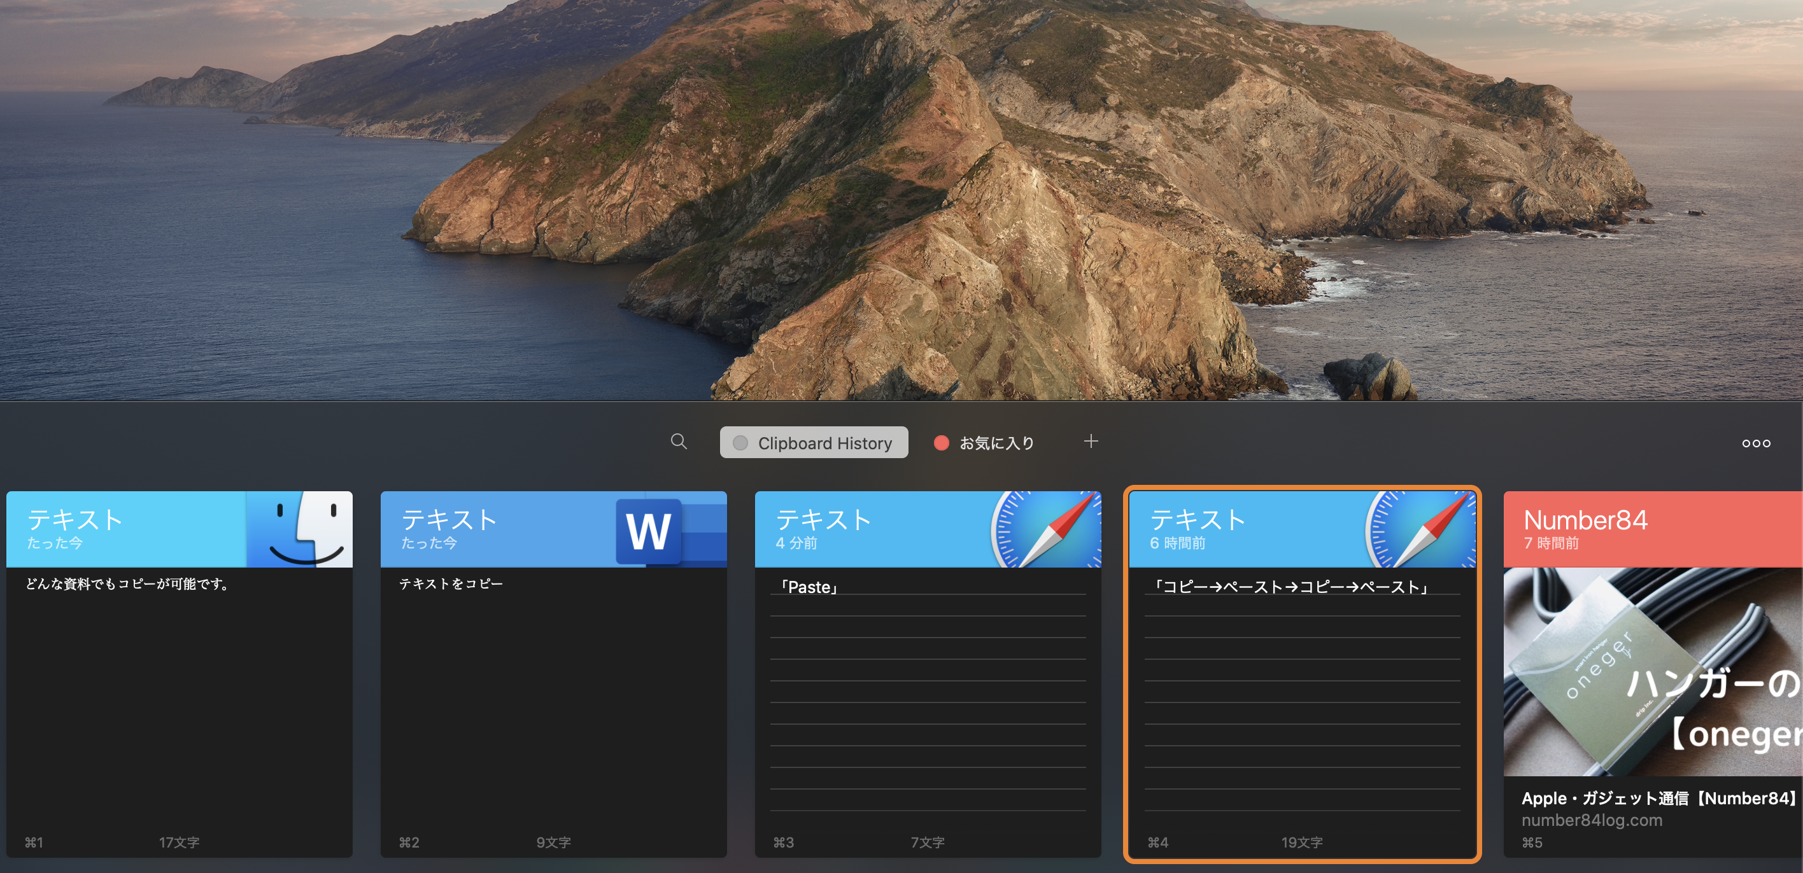Viewport: 1803px width, 873px height.
Task: Click the number84log.com link text
Action: (x=1591, y=820)
